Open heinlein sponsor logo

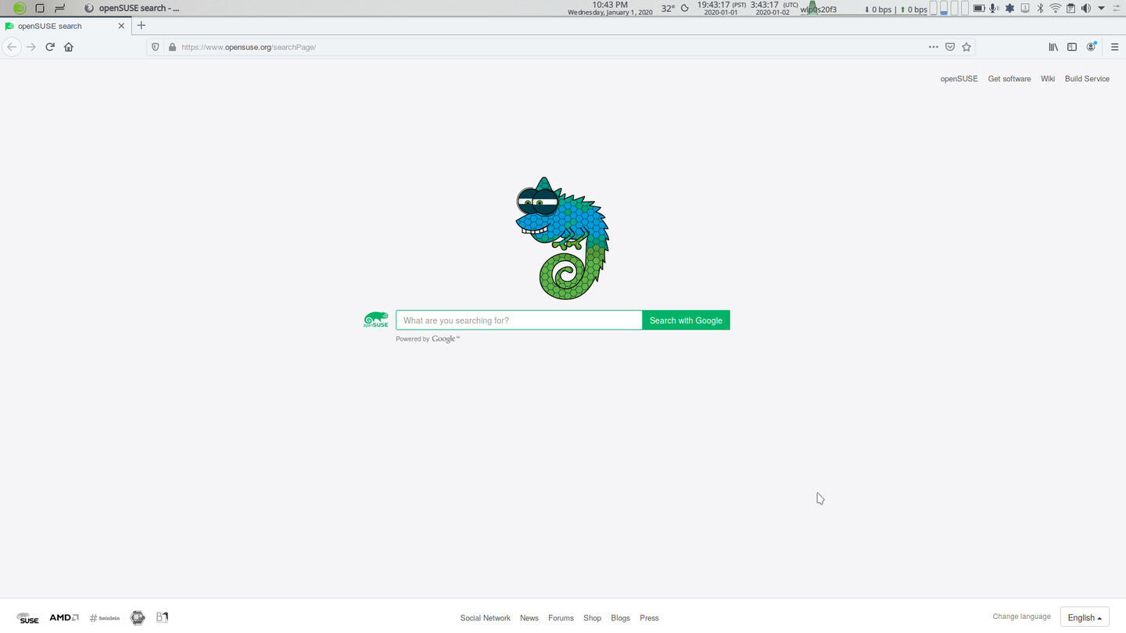[105, 618]
